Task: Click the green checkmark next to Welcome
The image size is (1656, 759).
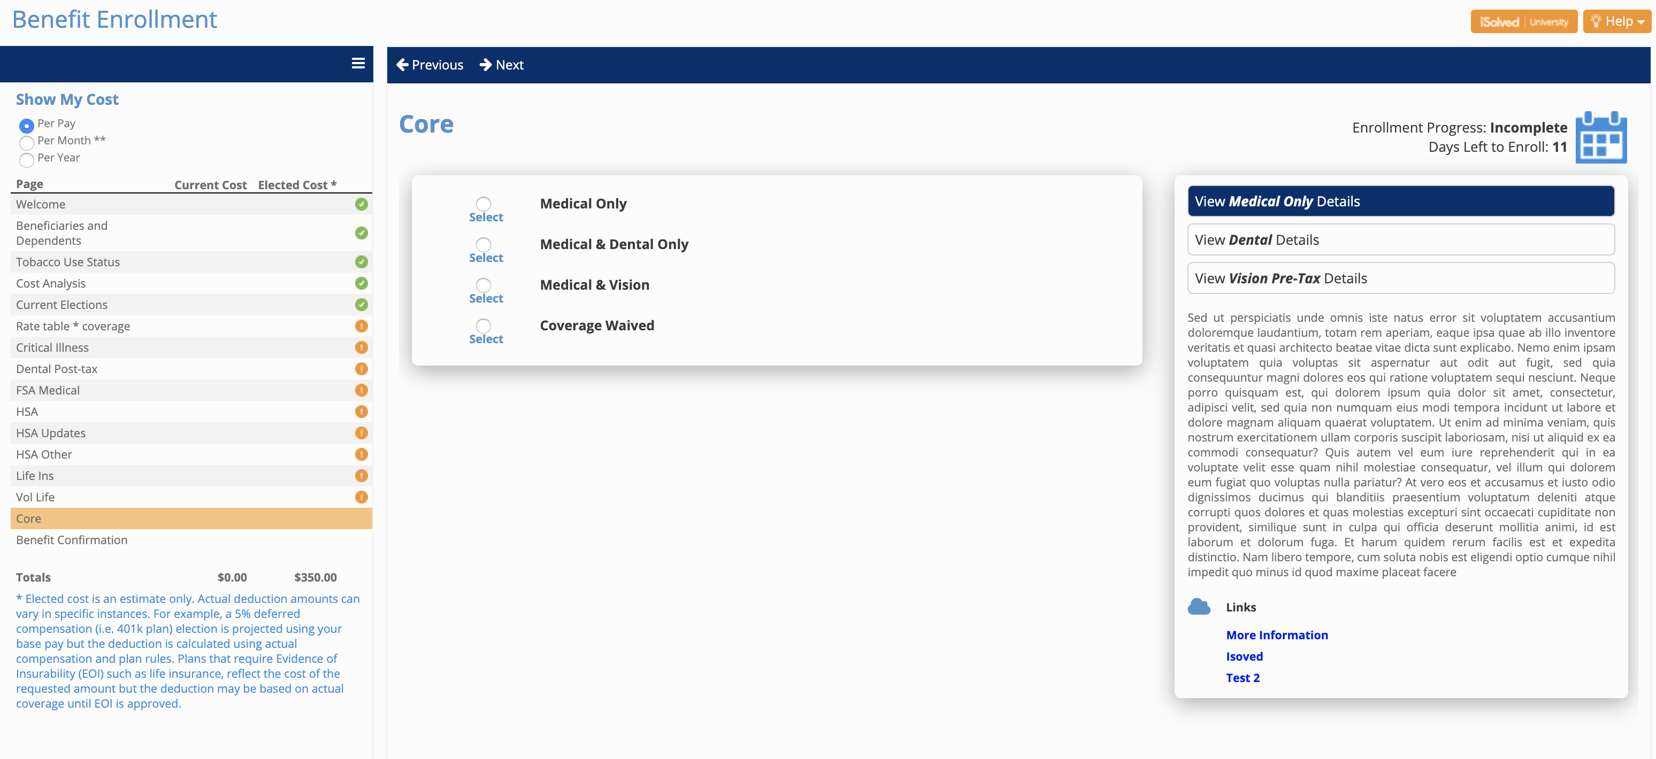Action: point(361,204)
